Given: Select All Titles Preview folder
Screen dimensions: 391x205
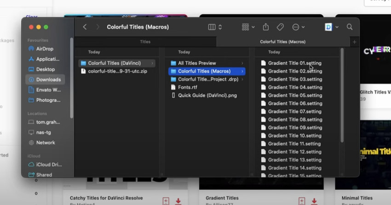Looking at the screenshot, I should click(x=207, y=63).
